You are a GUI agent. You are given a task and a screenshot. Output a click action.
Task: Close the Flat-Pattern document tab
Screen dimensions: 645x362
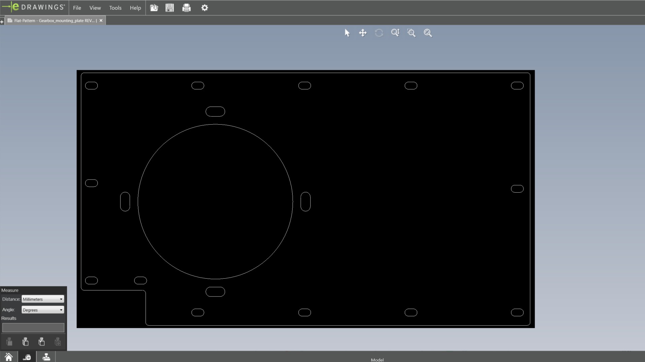click(x=101, y=21)
